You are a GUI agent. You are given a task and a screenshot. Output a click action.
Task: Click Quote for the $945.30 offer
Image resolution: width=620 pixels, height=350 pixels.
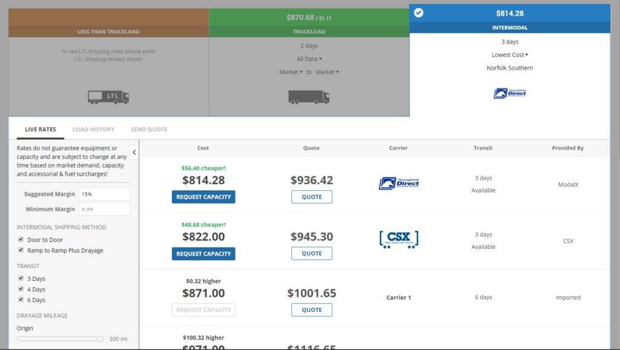[x=312, y=254]
